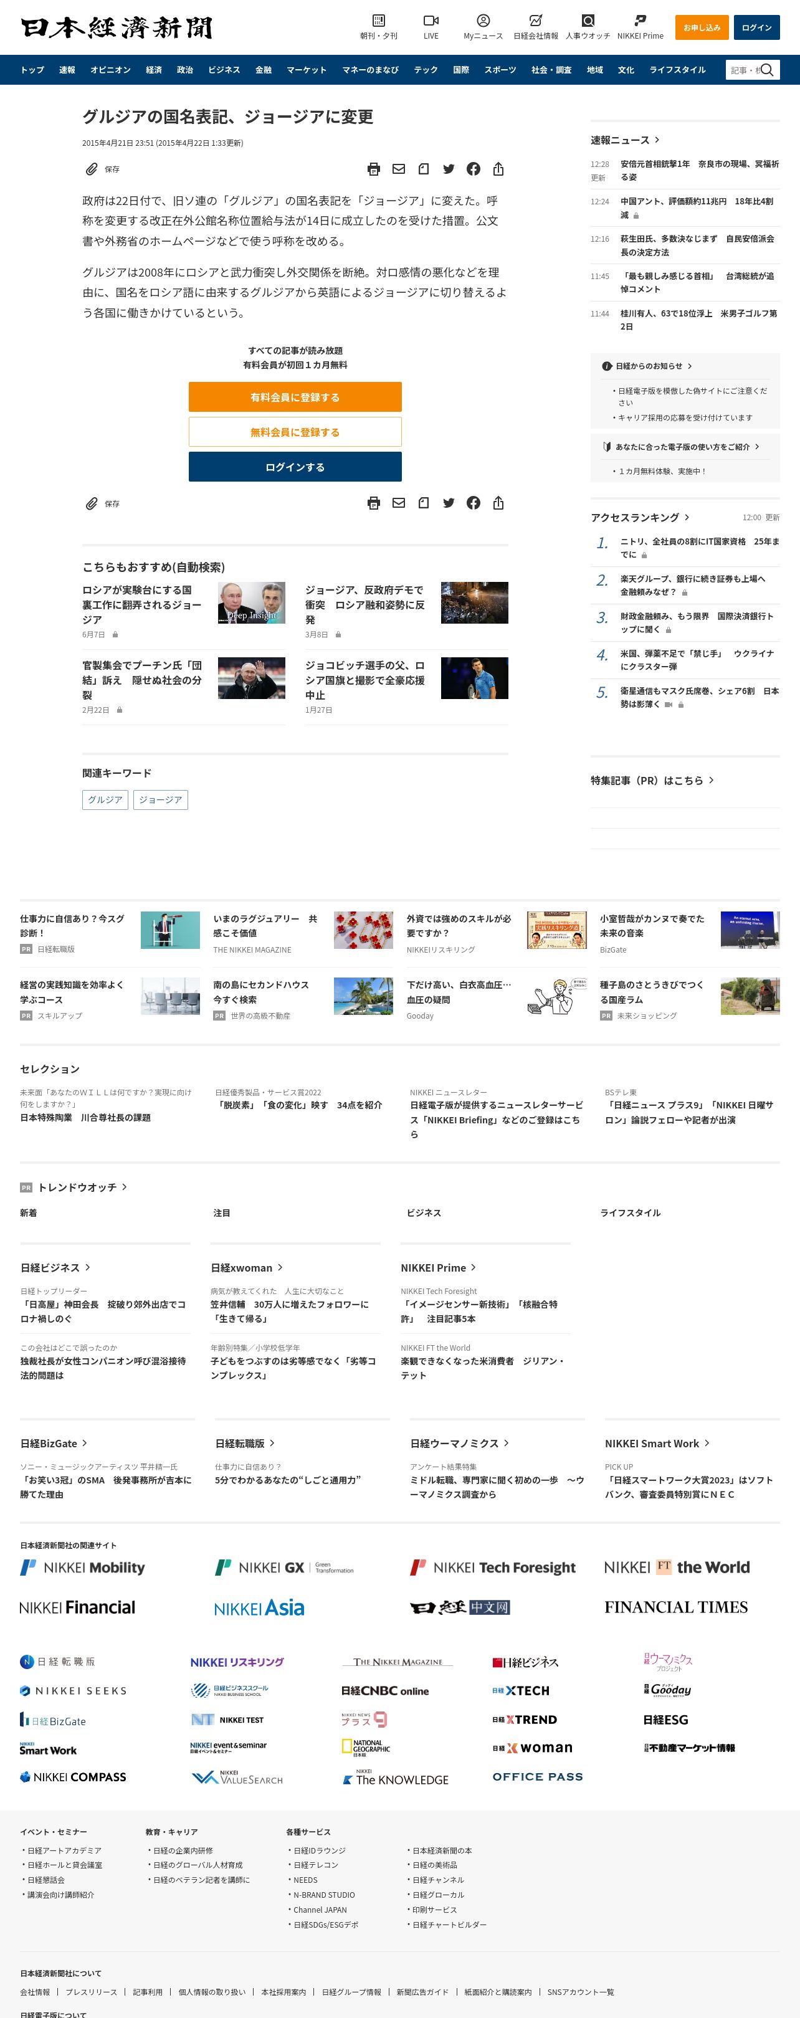The width and height of the screenshot is (800, 2018).
Task: Click the ジョージア keyword tag
Action: point(161,800)
